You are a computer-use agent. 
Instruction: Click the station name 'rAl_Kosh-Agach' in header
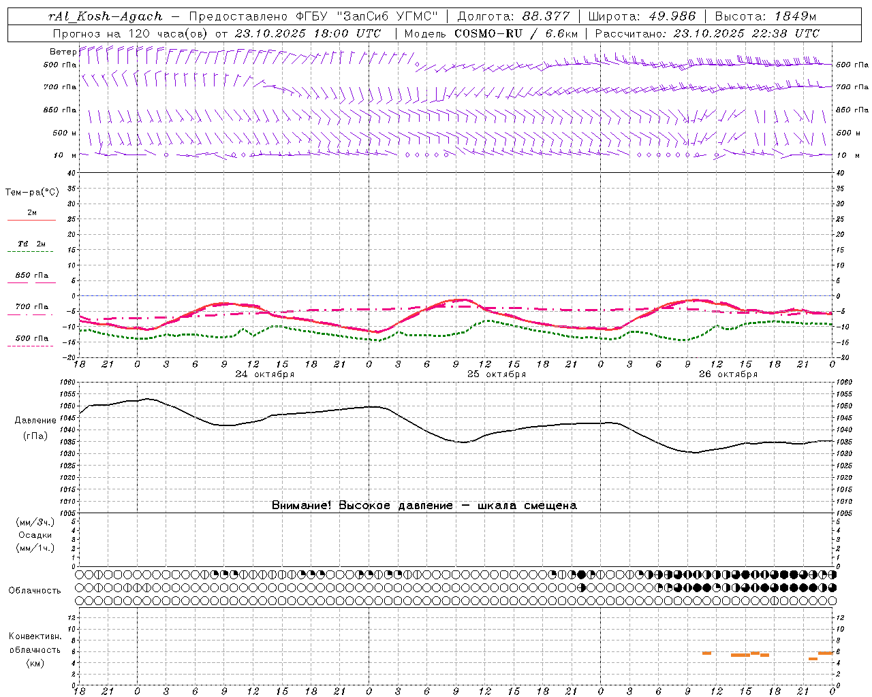(106, 16)
